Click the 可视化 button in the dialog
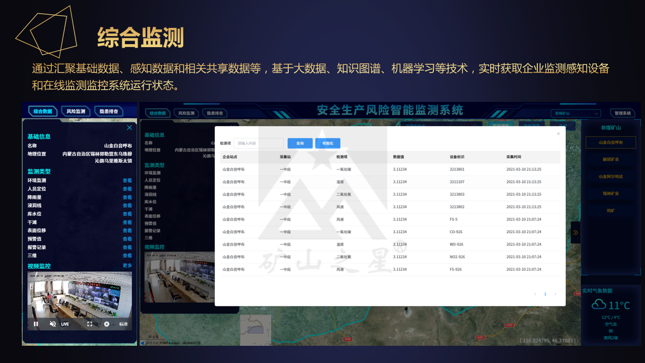Viewport: 645px width, 363px height. point(328,143)
